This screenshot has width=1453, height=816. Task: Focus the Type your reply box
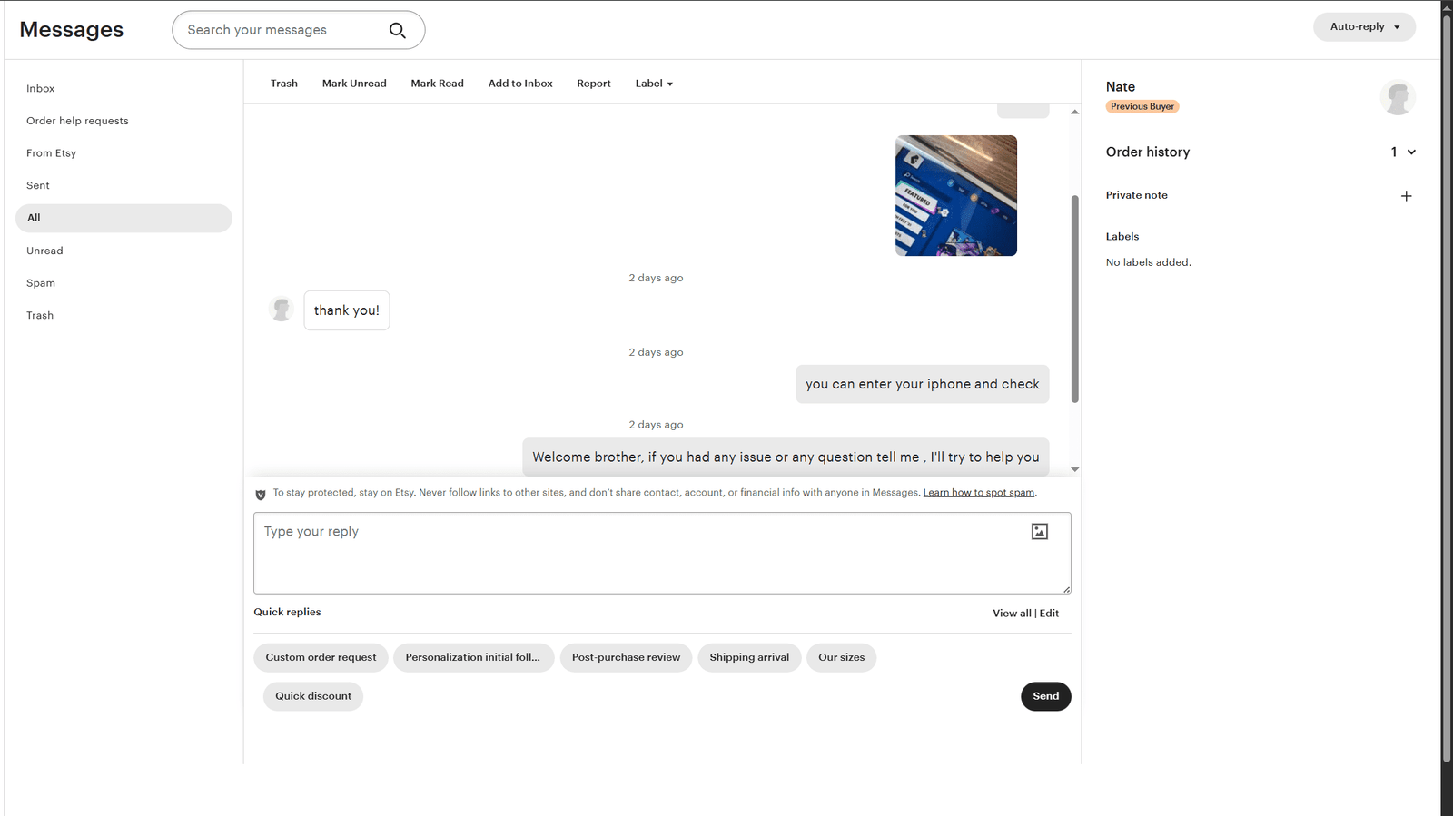pos(662,554)
